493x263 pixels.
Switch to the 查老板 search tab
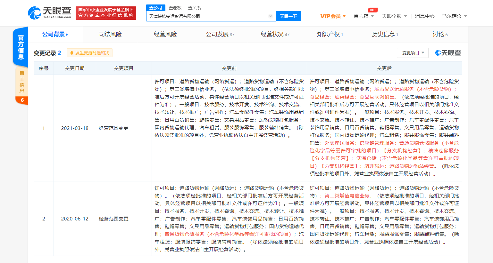tap(175, 7)
